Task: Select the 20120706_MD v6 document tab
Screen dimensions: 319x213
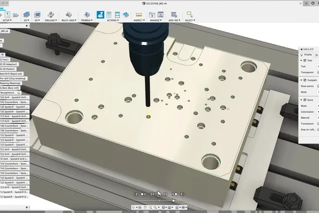Action: point(155,3)
